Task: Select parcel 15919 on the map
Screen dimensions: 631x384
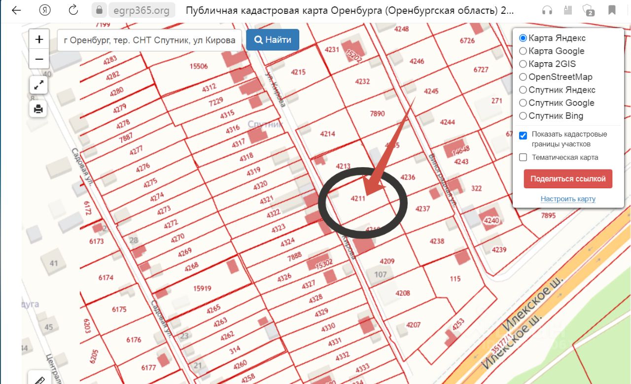Action: click(x=202, y=288)
